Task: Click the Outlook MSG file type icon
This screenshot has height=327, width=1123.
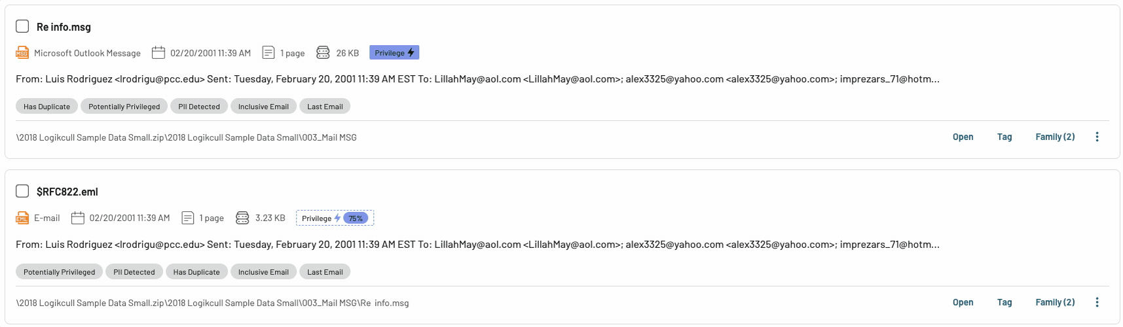Action: click(x=22, y=52)
